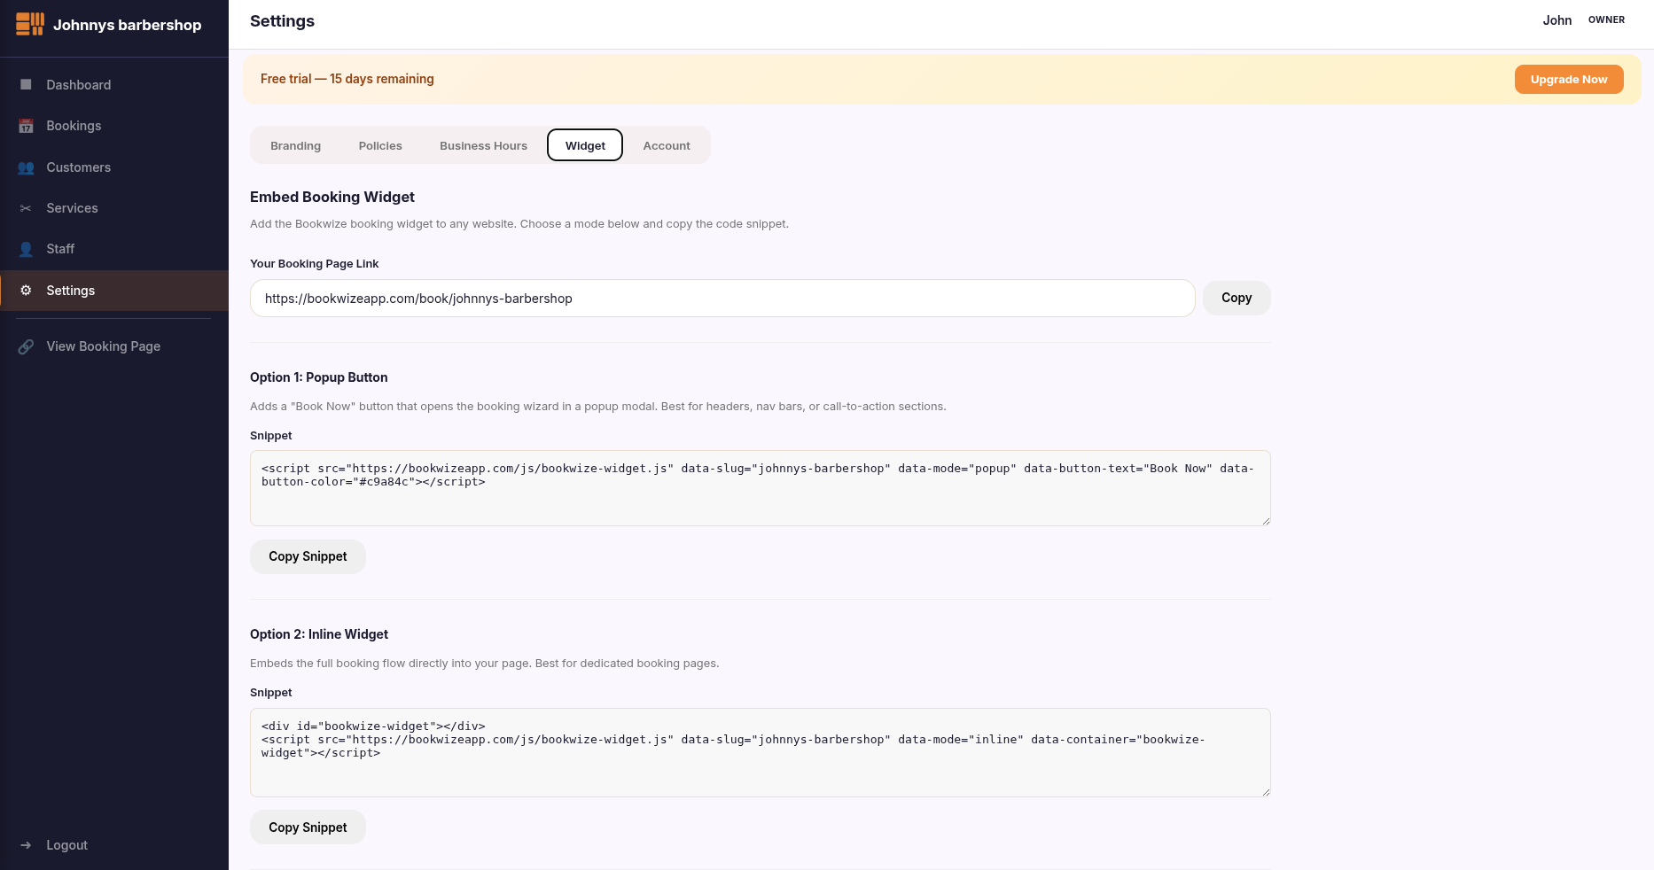Select Settings in the sidebar
This screenshot has width=1654, height=870.
pyautogui.click(x=114, y=291)
